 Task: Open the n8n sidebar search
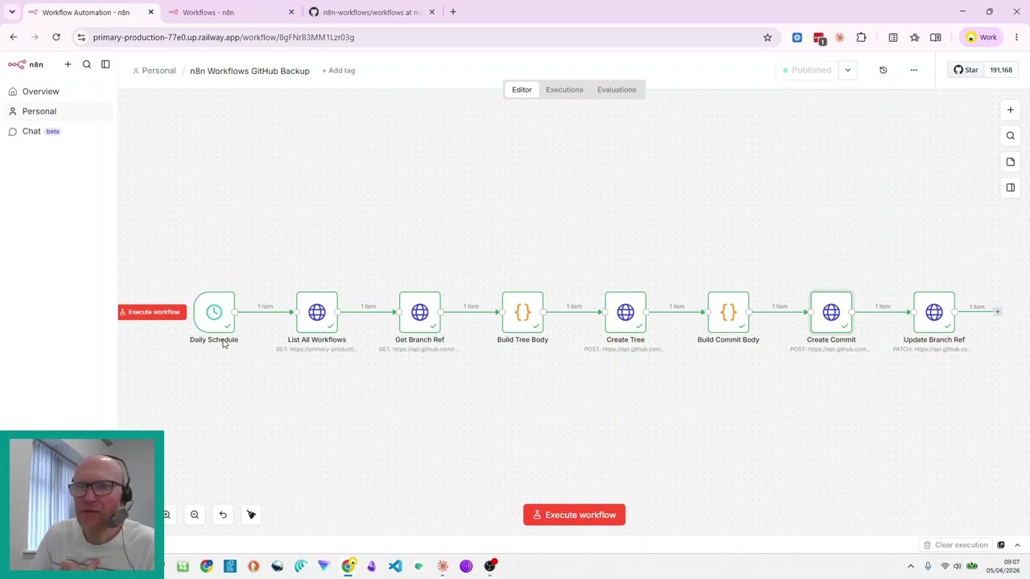(87, 64)
